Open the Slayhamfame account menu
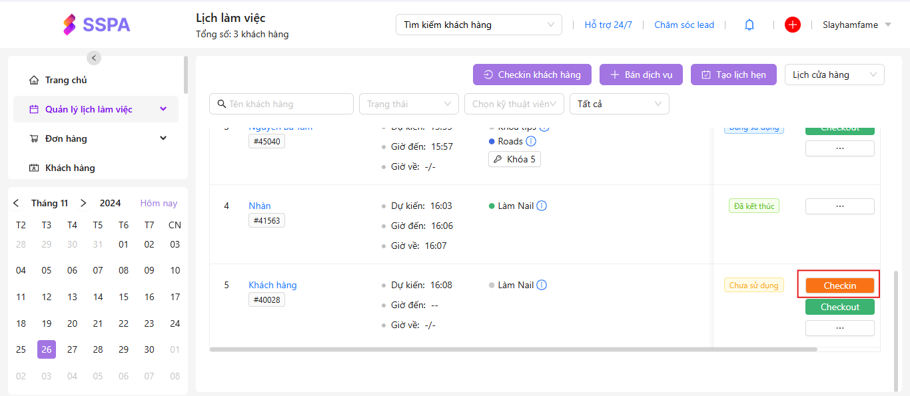The height and width of the screenshot is (396, 910). click(857, 25)
